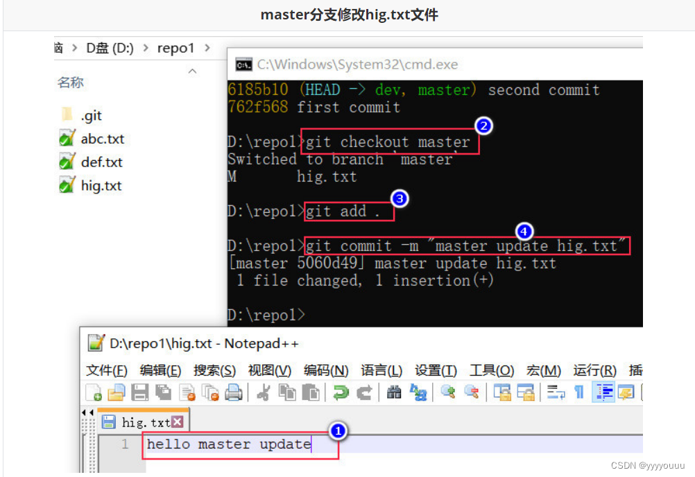Click the Print icon in Notepad++
Image resolution: width=695 pixels, height=477 pixels.
point(234,392)
